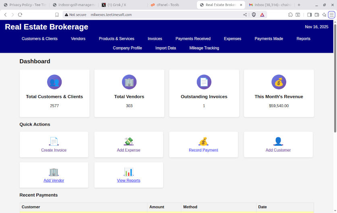Image resolution: width=337 pixels, height=213 pixels.
Task: Open the Invoices menu item
Action: pos(155,39)
